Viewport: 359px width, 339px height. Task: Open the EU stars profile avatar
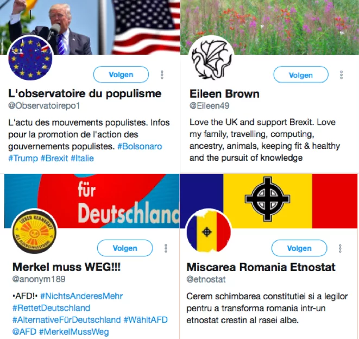30,59
